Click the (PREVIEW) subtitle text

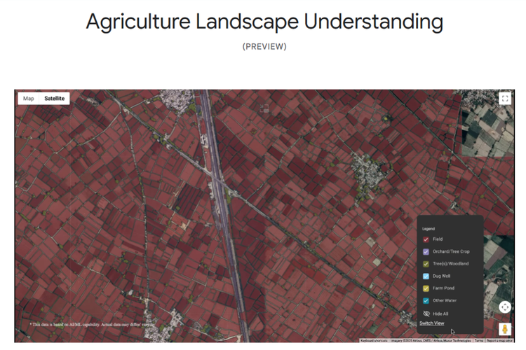[264, 47]
